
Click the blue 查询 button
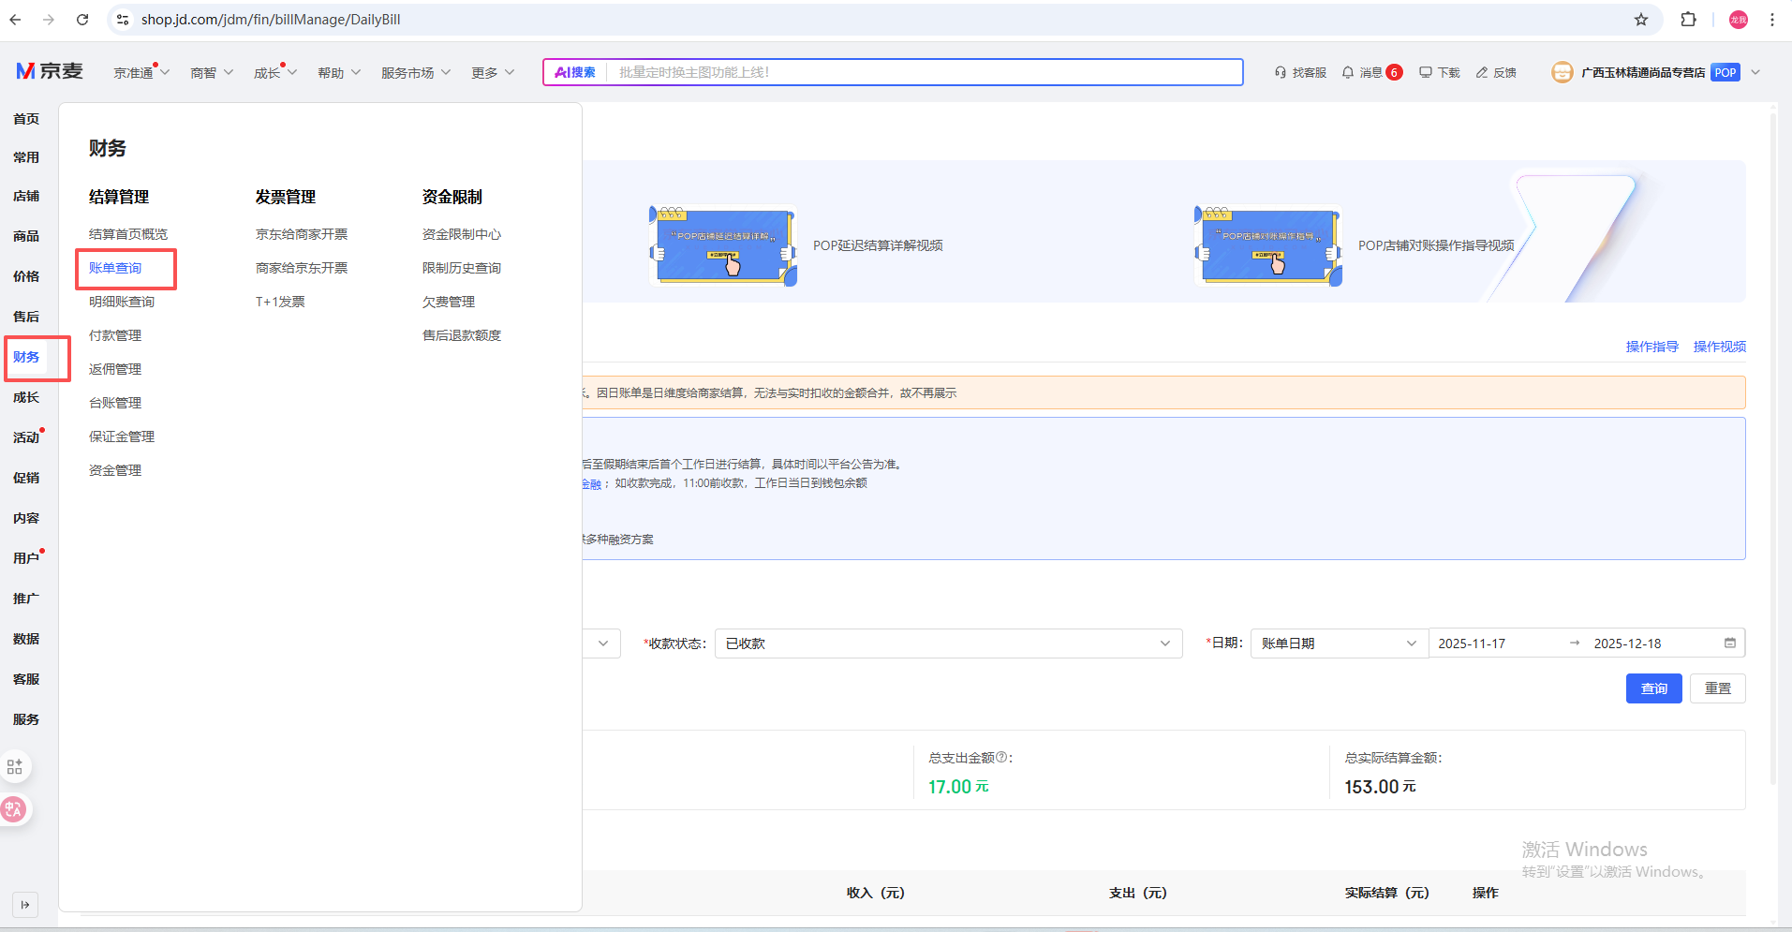[x=1653, y=688]
